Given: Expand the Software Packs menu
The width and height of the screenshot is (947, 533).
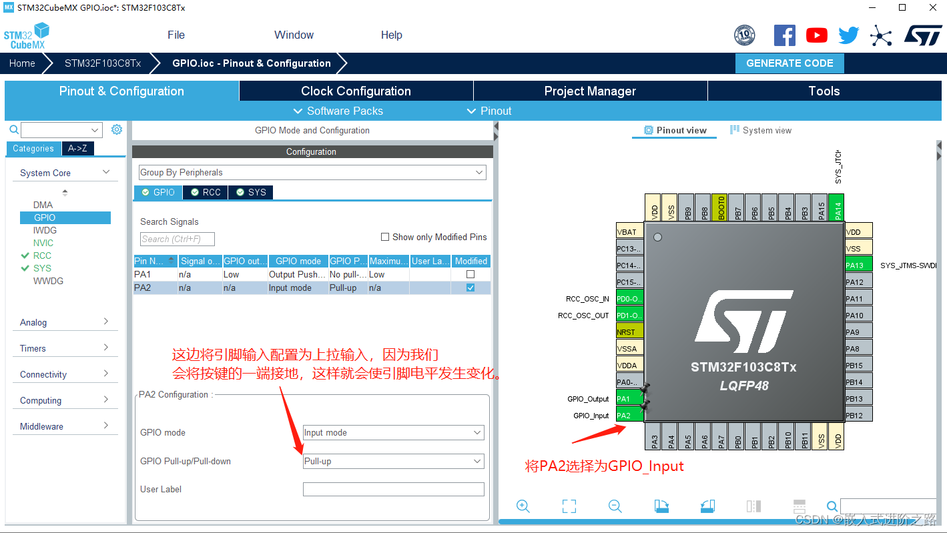Looking at the screenshot, I should (338, 111).
